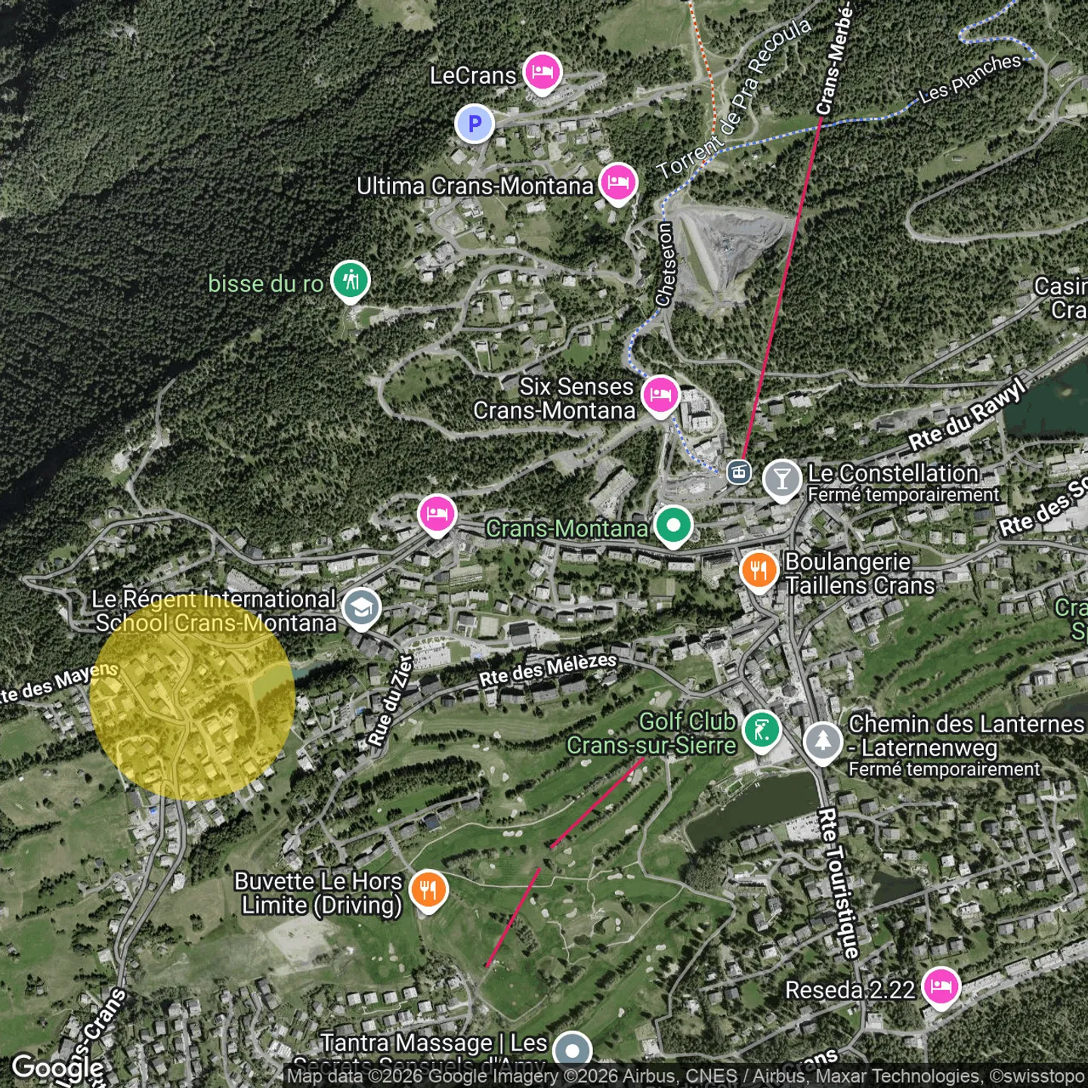Viewport: 1088px width, 1088px height.
Task: Click the "Boulangerie Taillens Crans" label
Action: 860,573
